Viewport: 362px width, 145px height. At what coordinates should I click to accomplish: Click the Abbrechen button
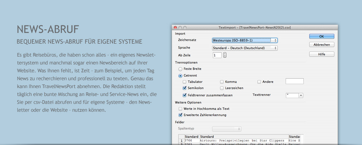click(x=321, y=45)
